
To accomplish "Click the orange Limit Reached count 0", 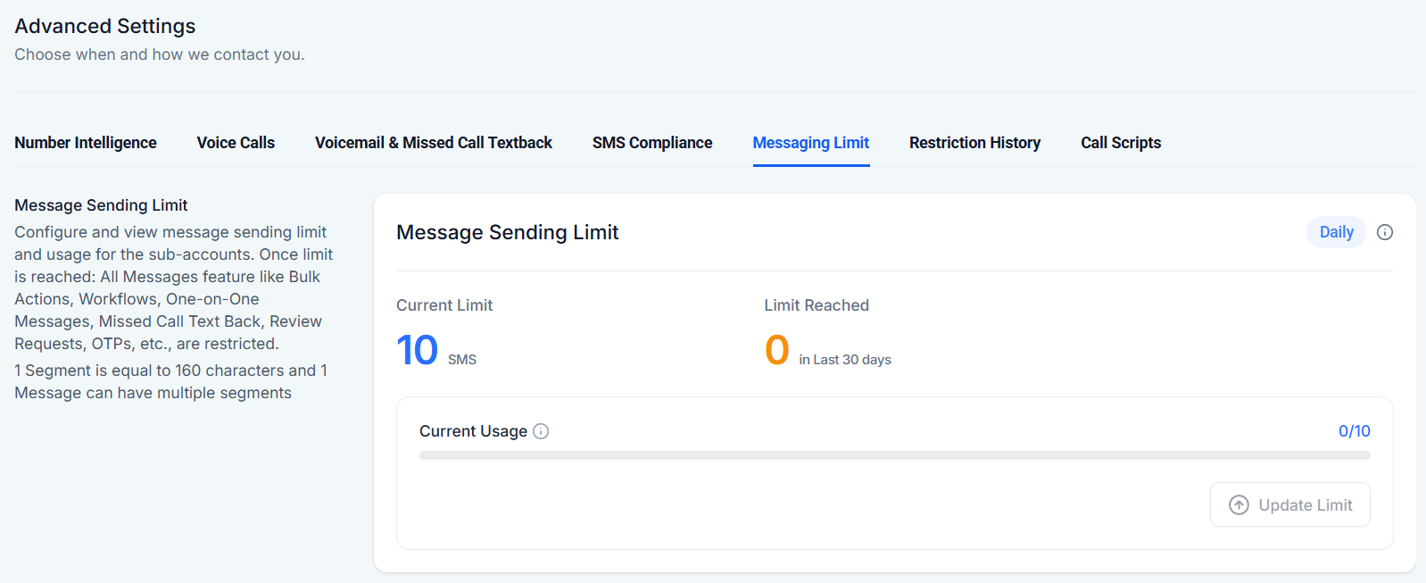I will [777, 350].
